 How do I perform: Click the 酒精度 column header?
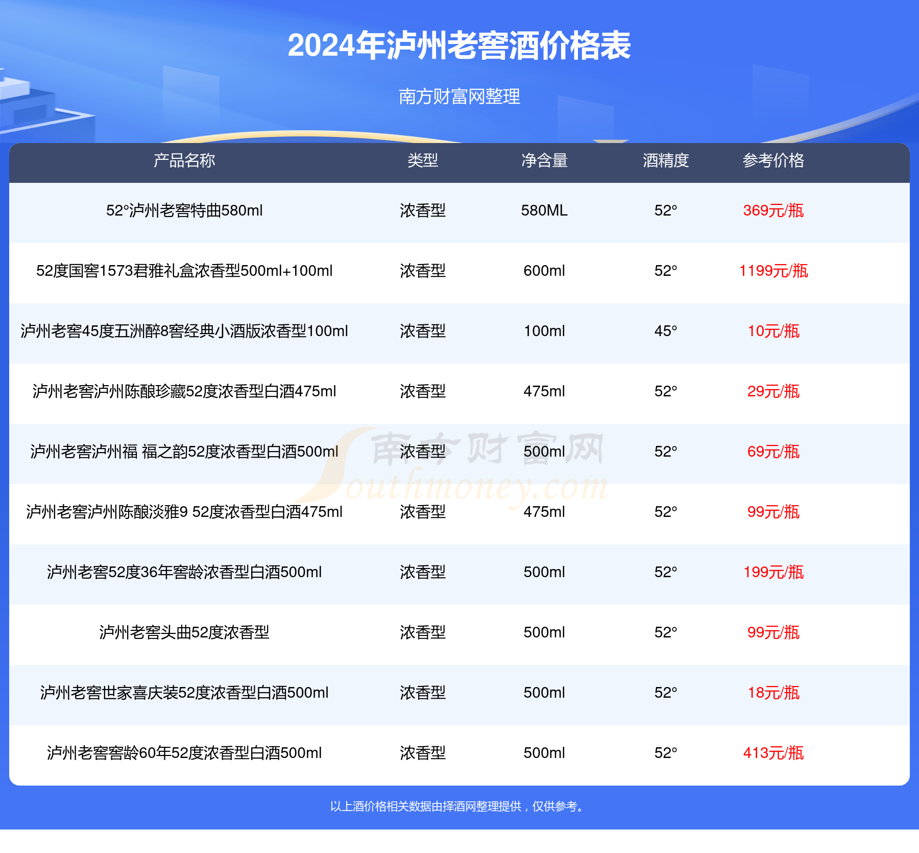click(666, 160)
